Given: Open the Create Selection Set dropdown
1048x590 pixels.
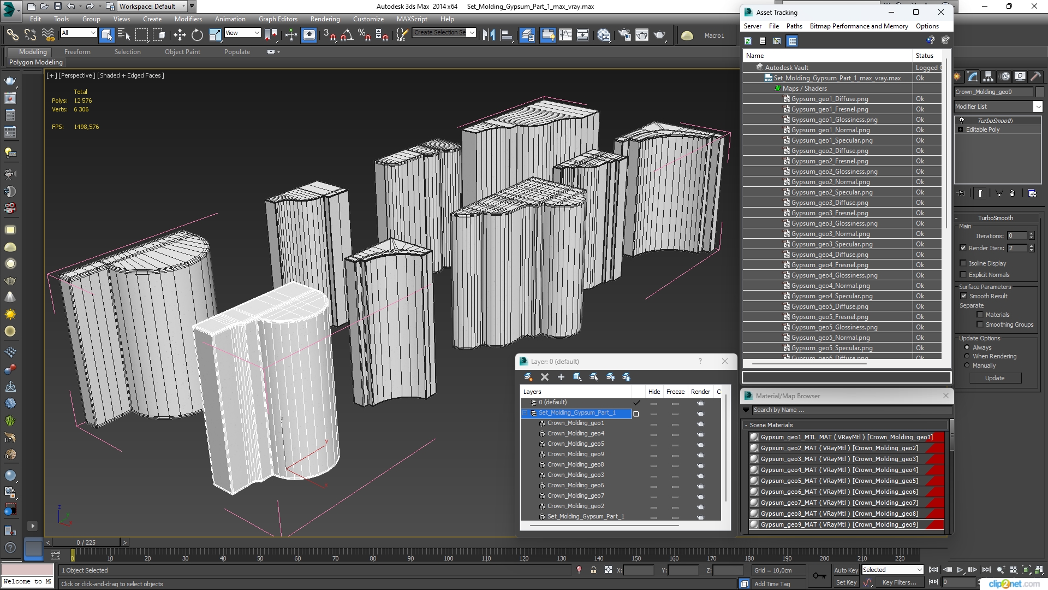Looking at the screenshot, I should pos(444,32).
